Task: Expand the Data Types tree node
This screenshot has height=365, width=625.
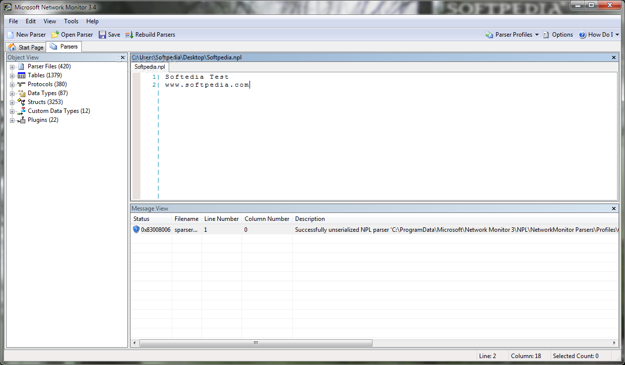Action: click(x=12, y=93)
